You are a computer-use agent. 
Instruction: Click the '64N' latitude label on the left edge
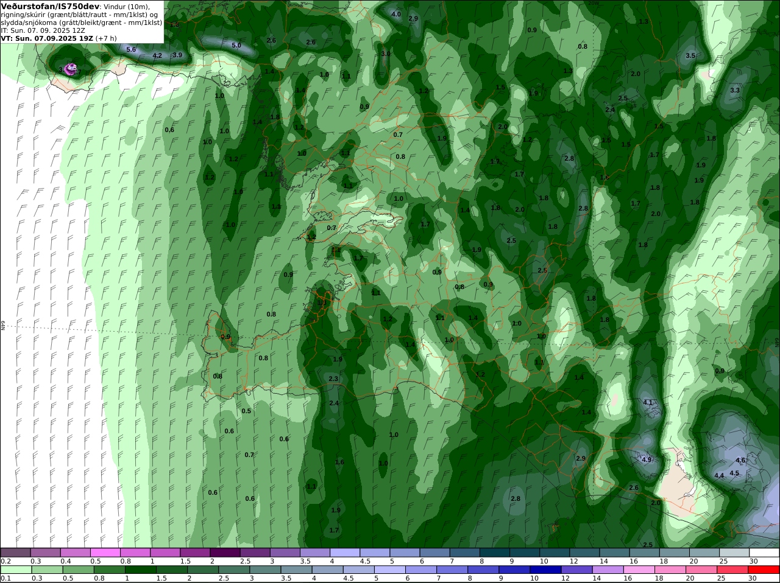click(2, 326)
